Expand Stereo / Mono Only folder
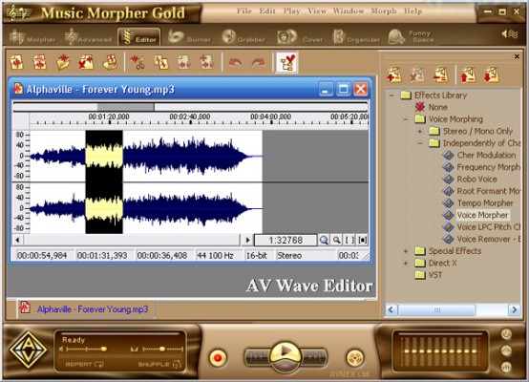 (x=420, y=131)
